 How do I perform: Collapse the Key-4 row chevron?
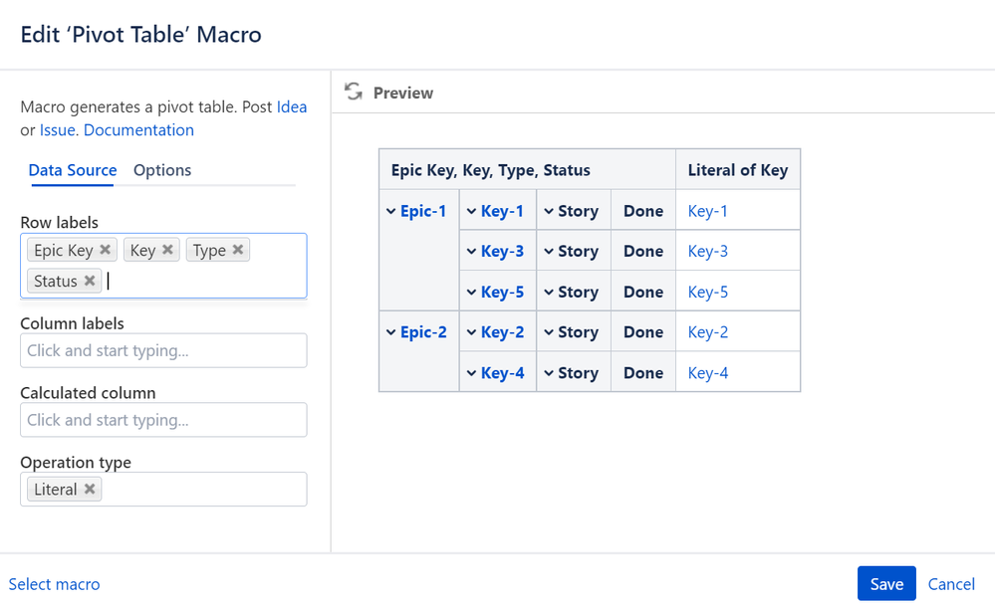(x=472, y=373)
